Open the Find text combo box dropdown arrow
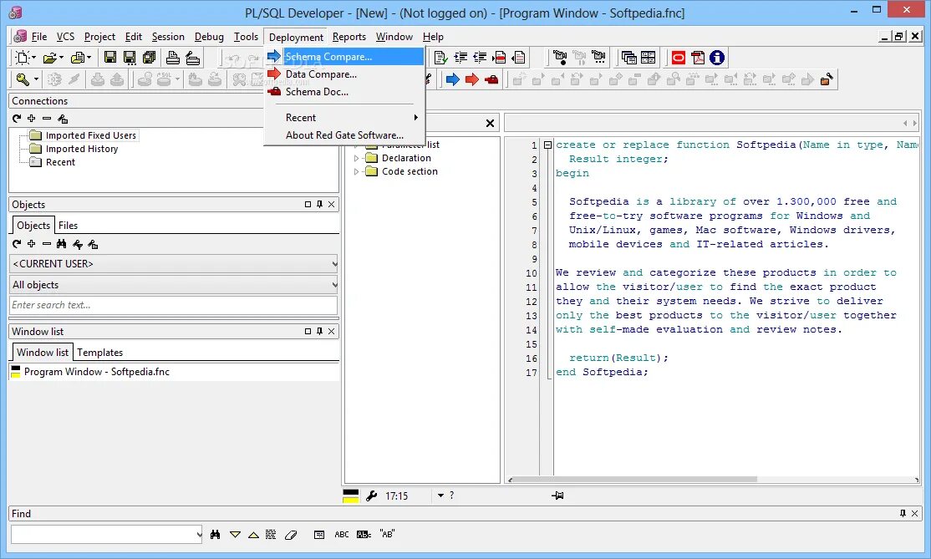Screen dimensions: 931x559 tap(198, 535)
